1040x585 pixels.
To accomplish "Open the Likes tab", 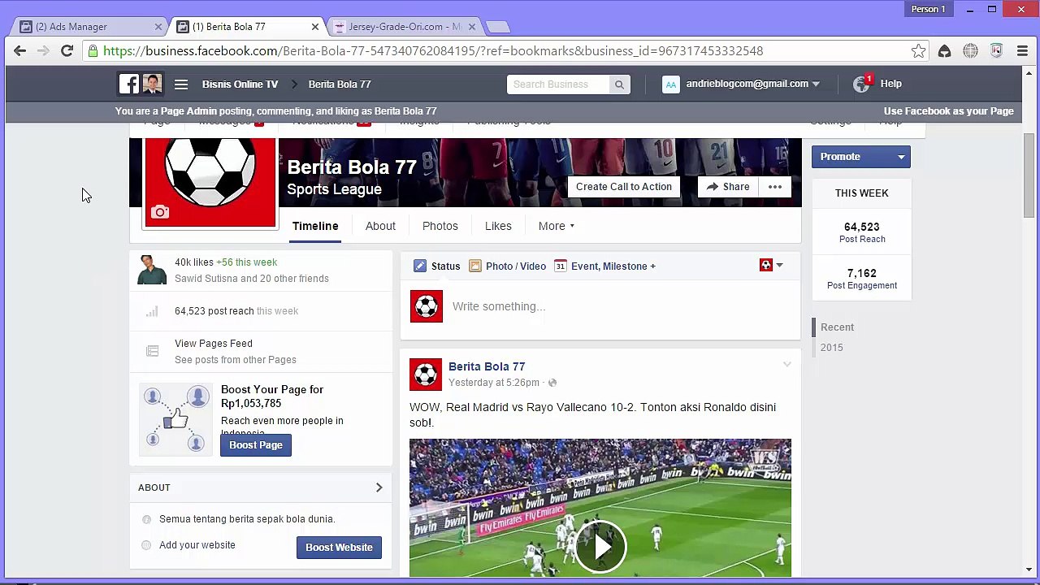I will point(498,226).
